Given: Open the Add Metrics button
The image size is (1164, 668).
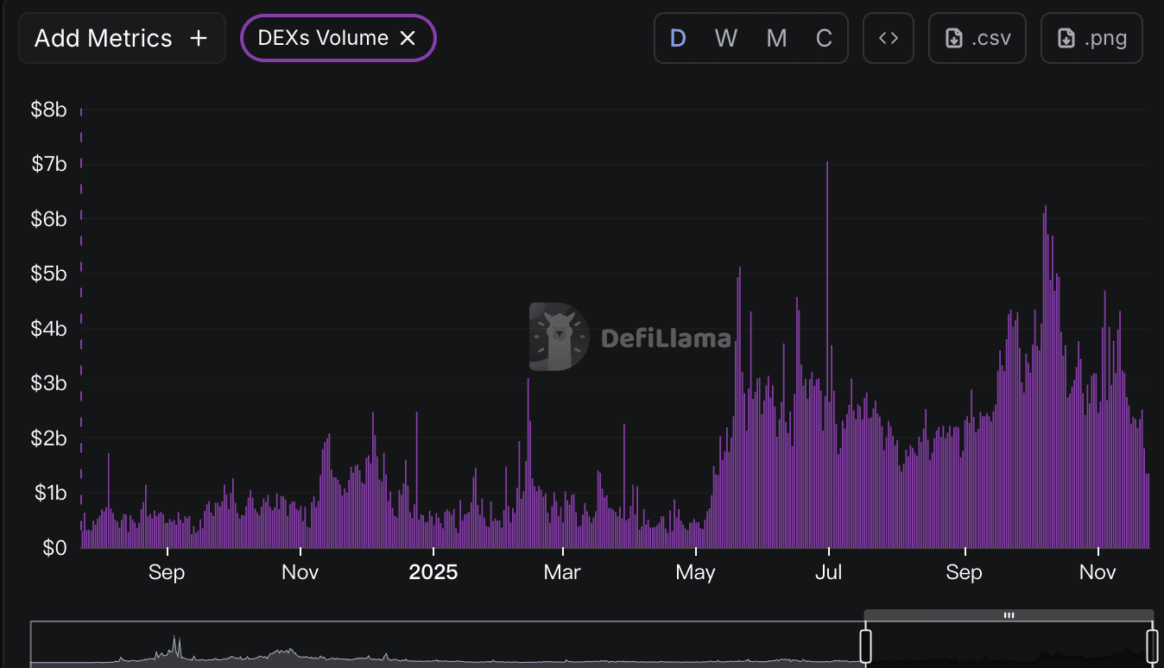Looking at the screenshot, I should coord(122,38).
